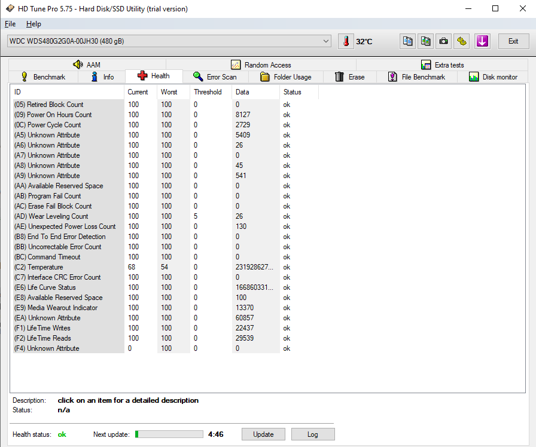Image resolution: width=536 pixels, height=447 pixels.
Task: Switch to the Disk monitor tab
Action: click(x=493, y=77)
